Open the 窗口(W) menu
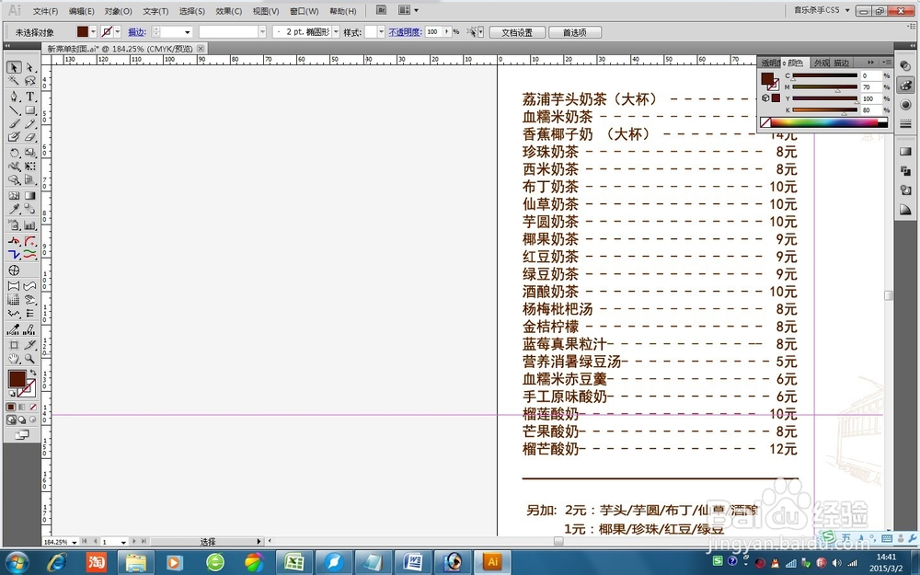This screenshot has height=575, width=920. pos(304,11)
